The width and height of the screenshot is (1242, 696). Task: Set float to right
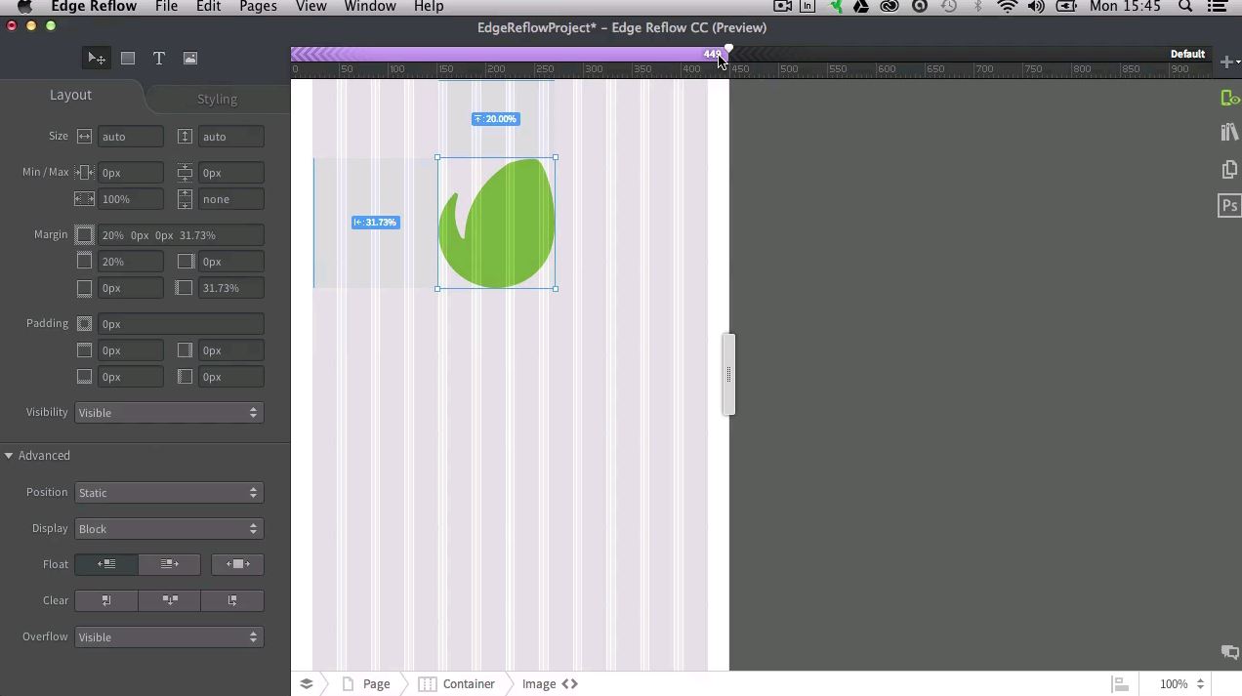(x=169, y=564)
